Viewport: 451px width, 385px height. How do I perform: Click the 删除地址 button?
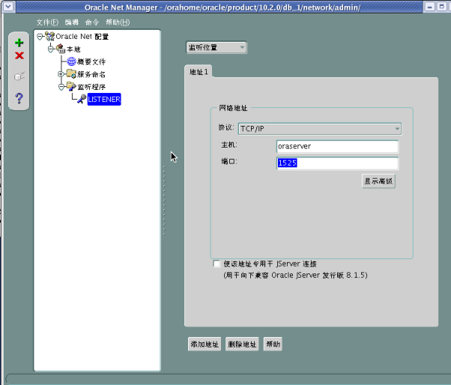tap(242, 344)
